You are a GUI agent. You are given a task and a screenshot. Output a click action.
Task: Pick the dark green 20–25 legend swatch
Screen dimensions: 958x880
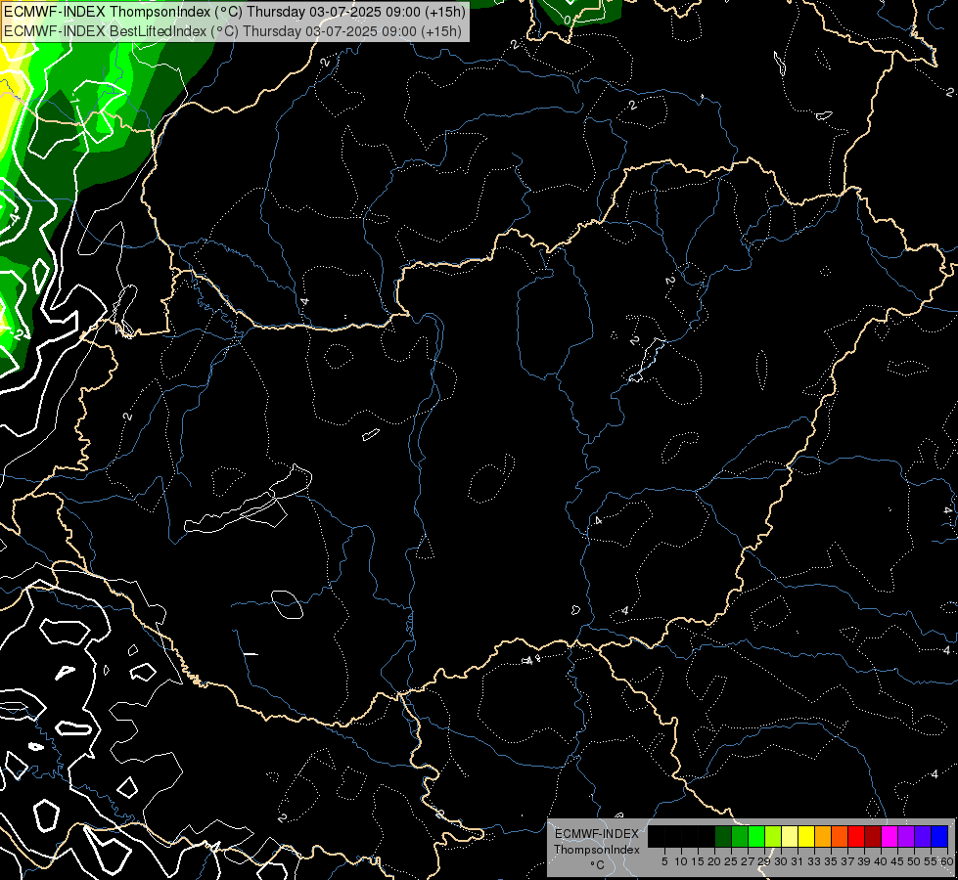(723, 836)
